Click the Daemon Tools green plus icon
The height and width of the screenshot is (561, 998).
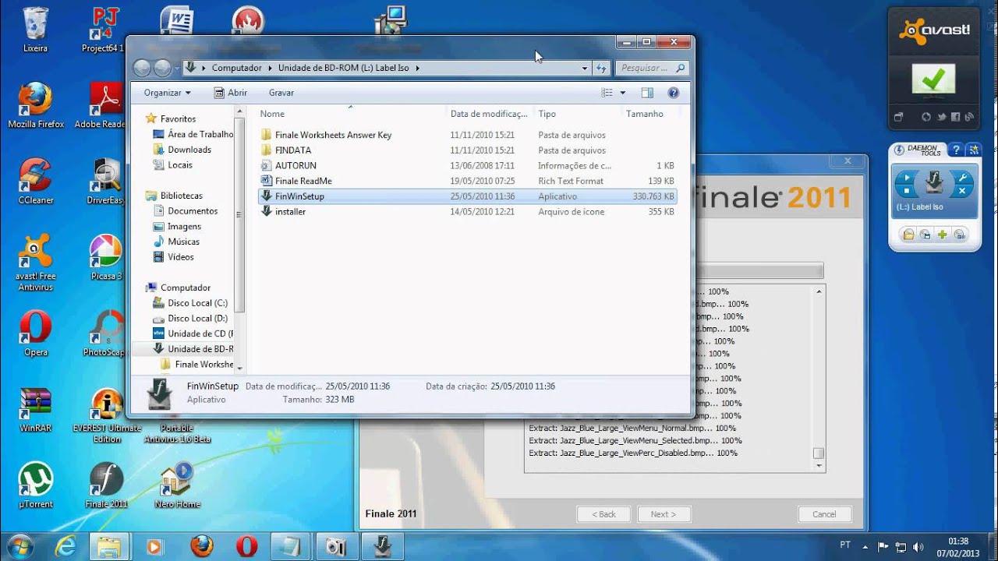tap(943, 235)
